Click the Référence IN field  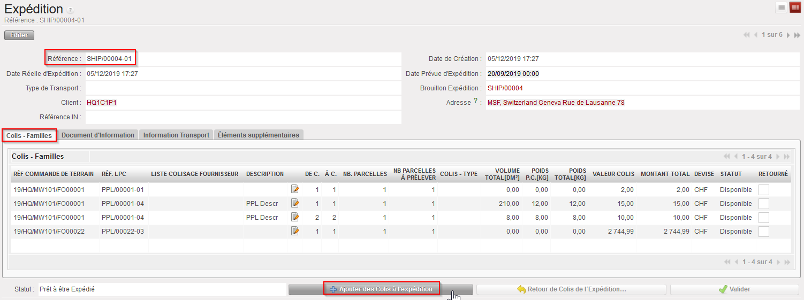(243, 117)
